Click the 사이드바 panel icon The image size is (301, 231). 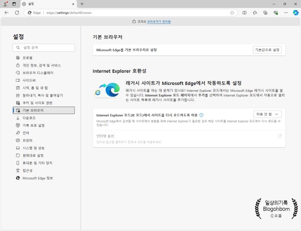(18, 81)
